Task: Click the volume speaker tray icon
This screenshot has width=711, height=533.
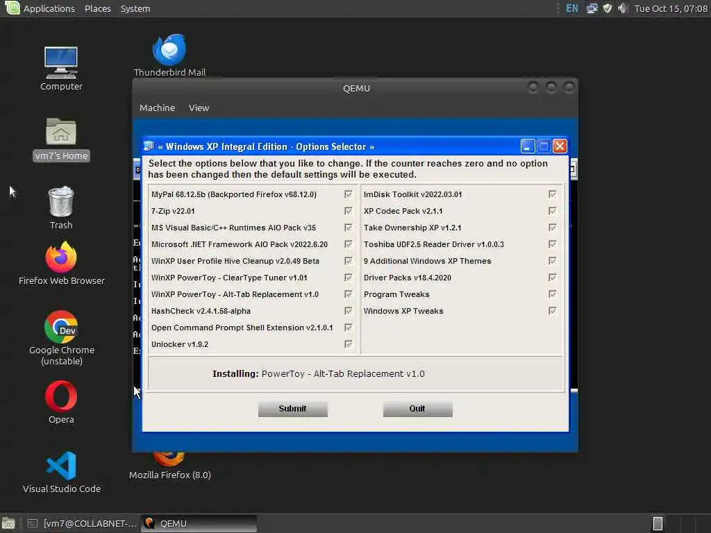Action: [623, 8]
